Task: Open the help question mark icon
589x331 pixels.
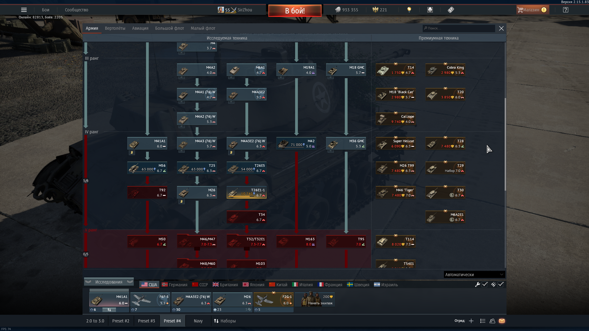Action: coord(565,10)
